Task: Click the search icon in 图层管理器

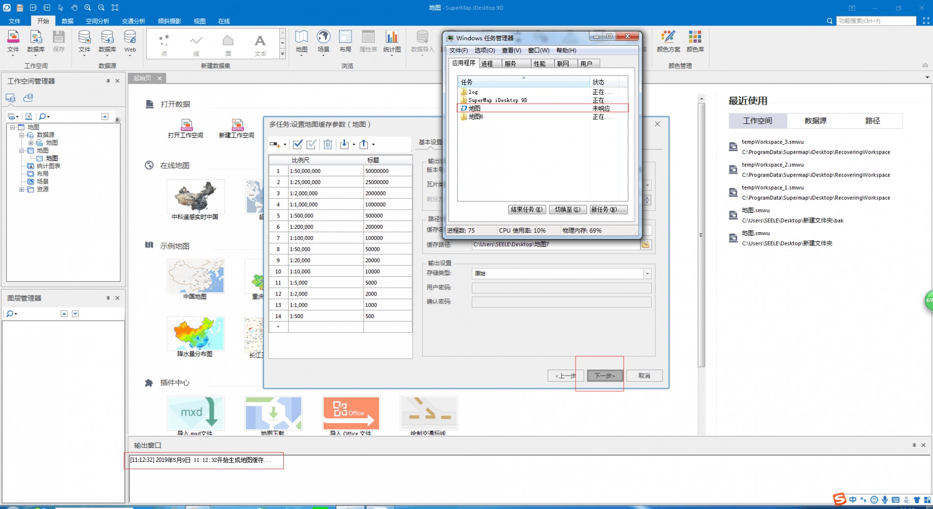Action: coord(9,314)
